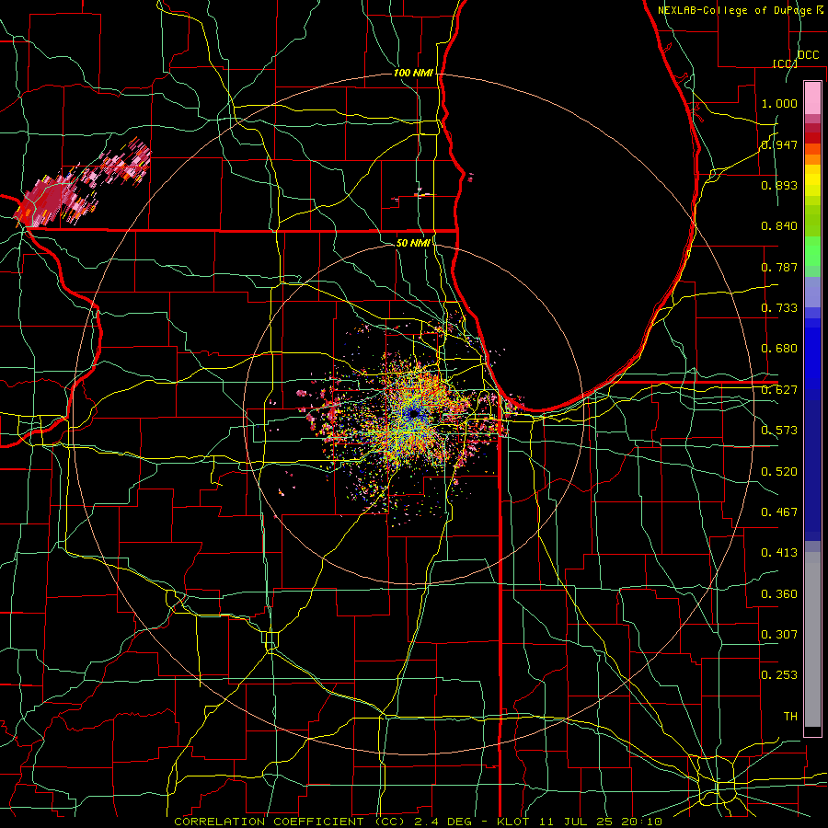Select the 0.520 scale value
The height and width of the screenshot is (828, 828).
tap(779, 471)
